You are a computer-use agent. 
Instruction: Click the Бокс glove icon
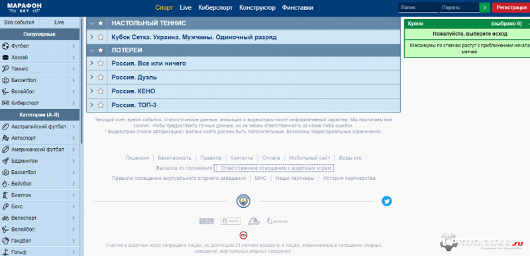point(5,206)
